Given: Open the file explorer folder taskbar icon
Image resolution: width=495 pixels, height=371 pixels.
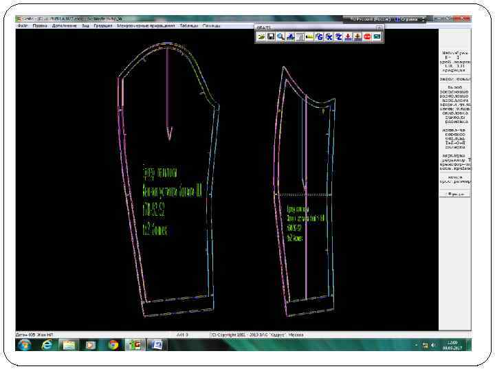Looking at the screenshot, I should tap(69, 345).
